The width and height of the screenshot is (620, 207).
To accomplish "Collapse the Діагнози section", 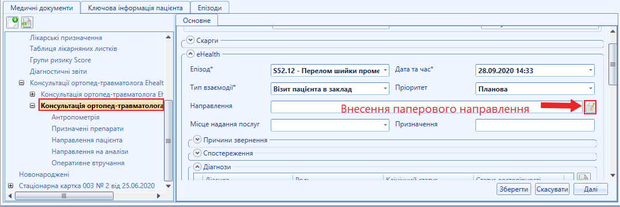I will [197, 167].
